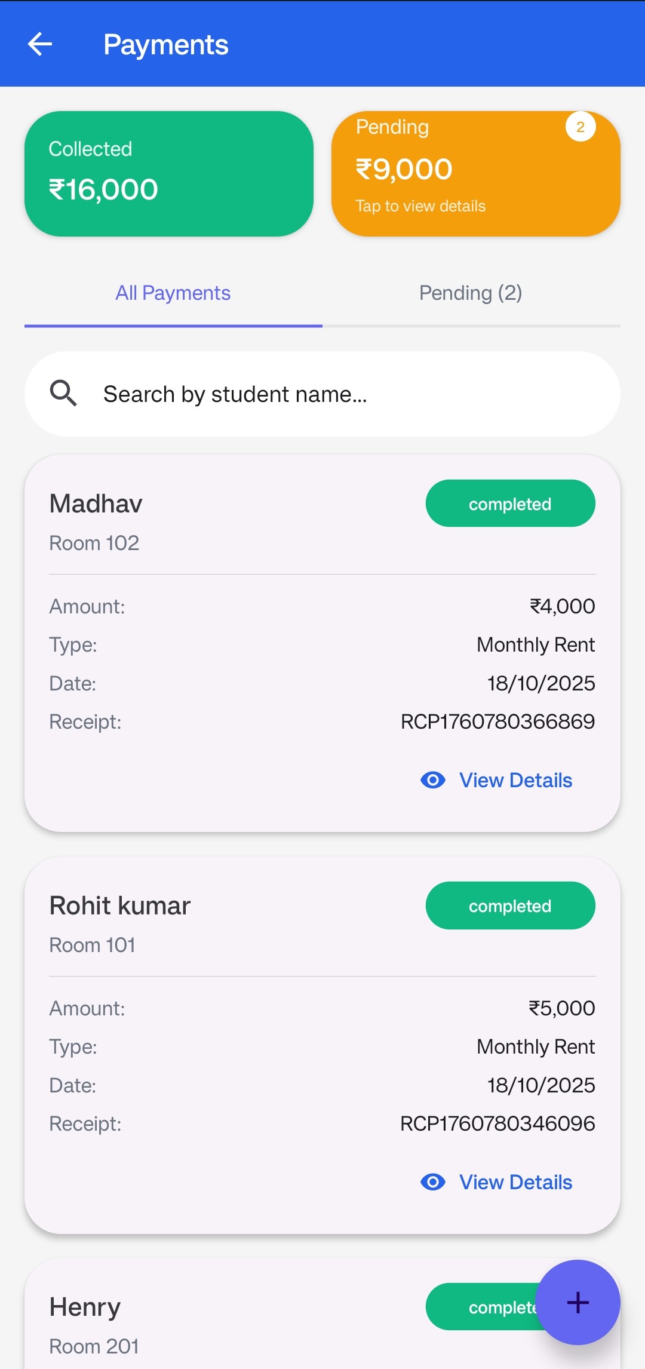The height and width of the screenshot is (1369, 645).
Task: Click the search magnifier icon
Action: pos(63,394)
